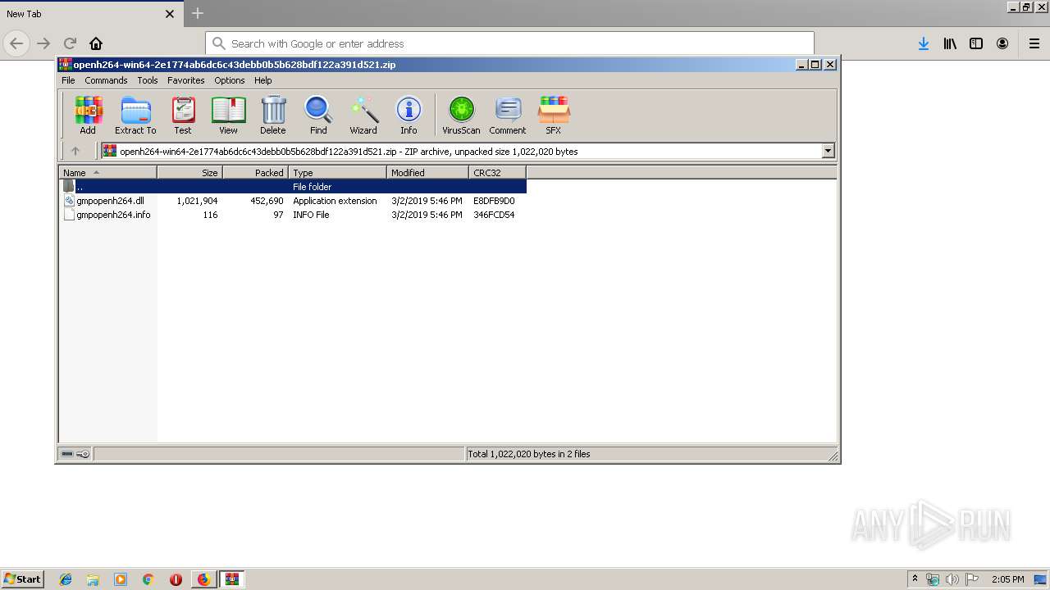Go up one folder level arrow
Viewport: 1050px width, 590px height.
pos(75,151)
